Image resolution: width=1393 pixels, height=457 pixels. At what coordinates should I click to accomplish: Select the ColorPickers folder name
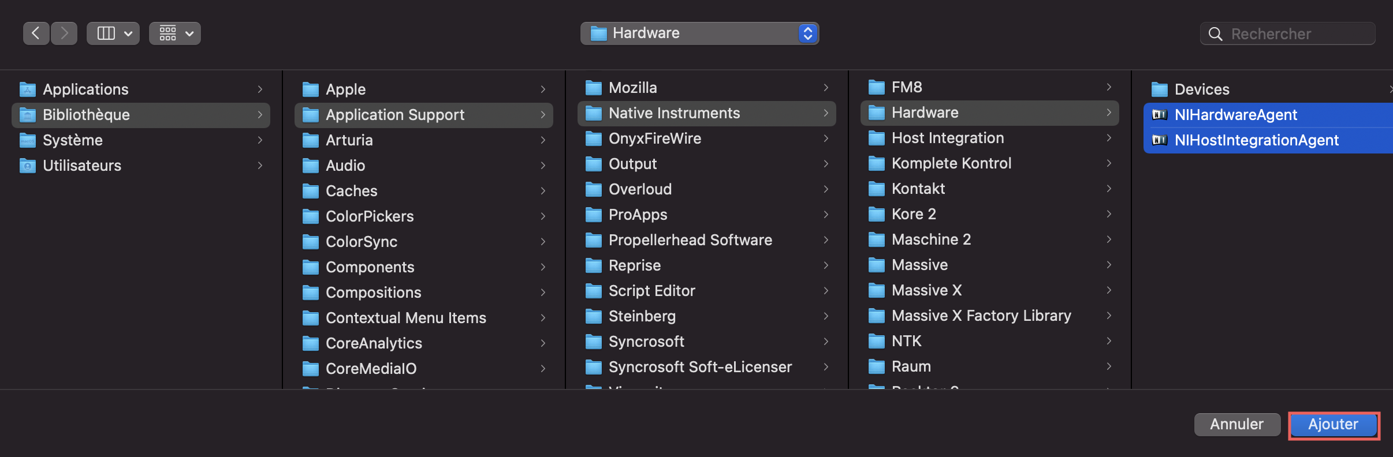click(x=370, y=216)
